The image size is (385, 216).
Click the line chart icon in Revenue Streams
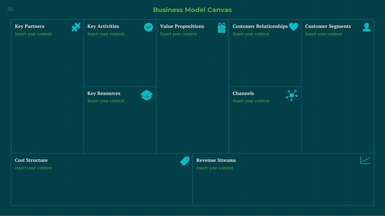(x=365, y=160)
